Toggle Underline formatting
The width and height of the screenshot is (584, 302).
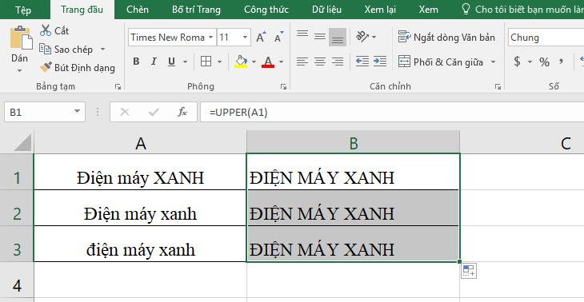click(171, 62)
